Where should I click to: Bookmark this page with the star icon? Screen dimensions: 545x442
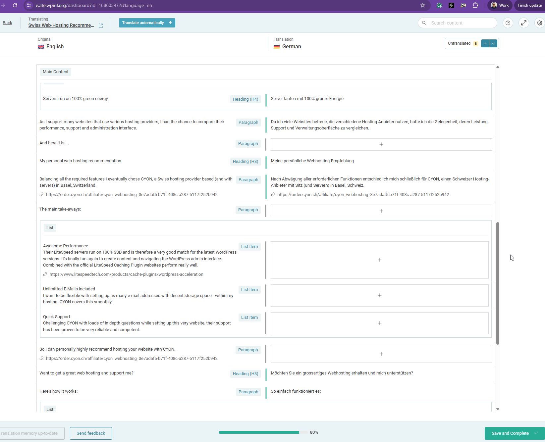point(423,5)
